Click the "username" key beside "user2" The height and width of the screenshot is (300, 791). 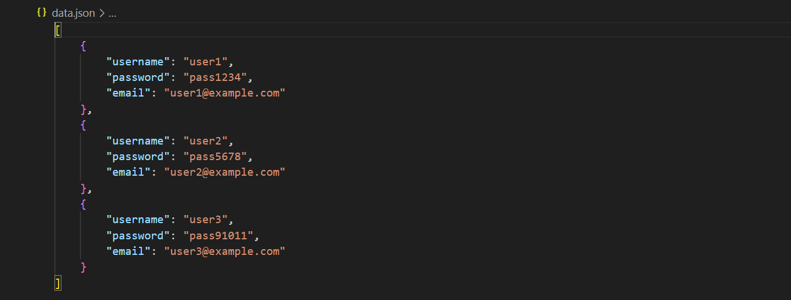pyautogui.click(x=138, y=141)
